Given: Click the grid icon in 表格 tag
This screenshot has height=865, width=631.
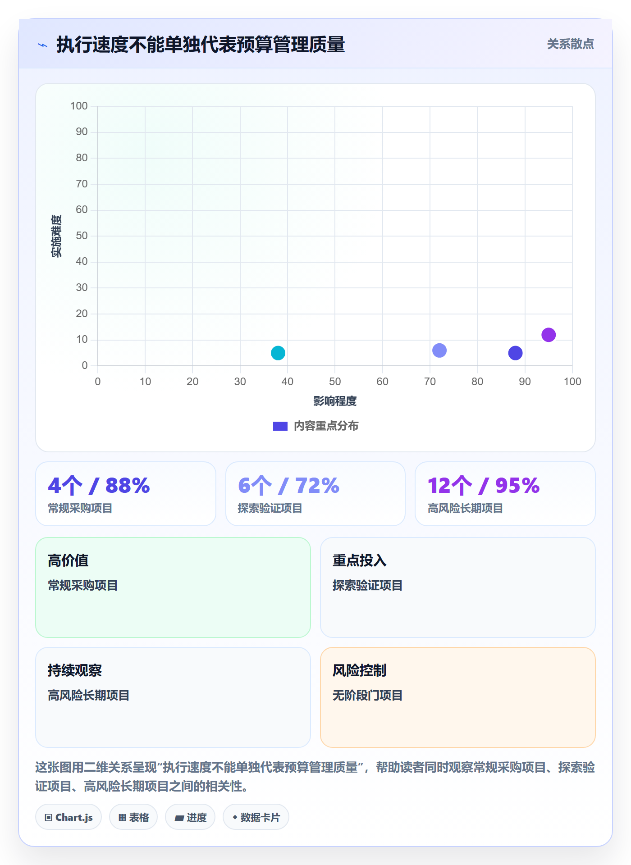Looking at the screenshot, I should (x=123, y=818).
